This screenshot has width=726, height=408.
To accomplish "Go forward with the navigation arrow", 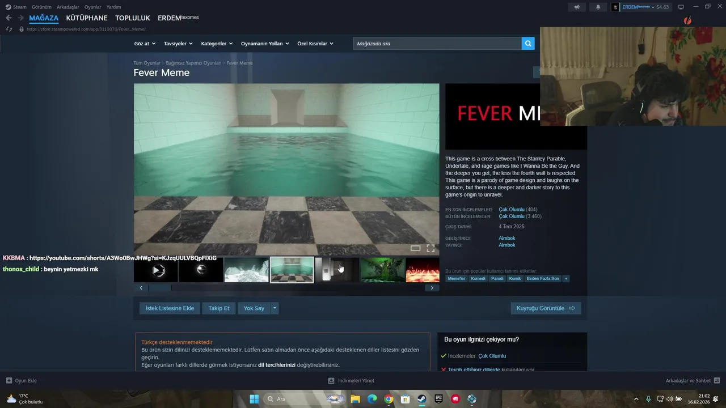I will coord(20,18).
